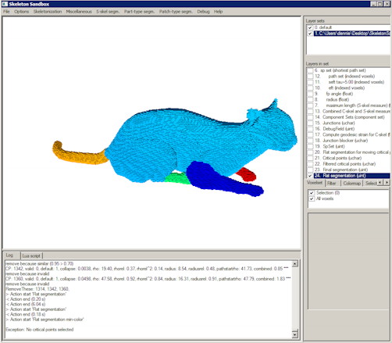Uncheck the layer set with the C:\Users path

click(x=310, y=34)
